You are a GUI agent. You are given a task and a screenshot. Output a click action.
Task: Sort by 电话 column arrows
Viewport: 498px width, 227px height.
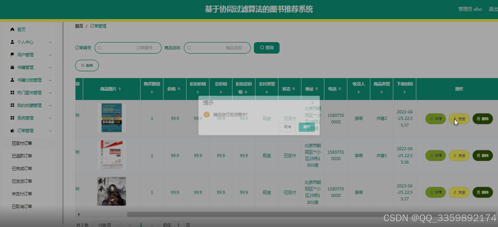pyautogui.click(x=340, y=89)
